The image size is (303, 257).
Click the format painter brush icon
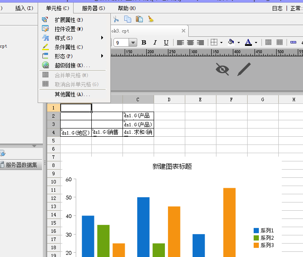click(x=150, y=19)
